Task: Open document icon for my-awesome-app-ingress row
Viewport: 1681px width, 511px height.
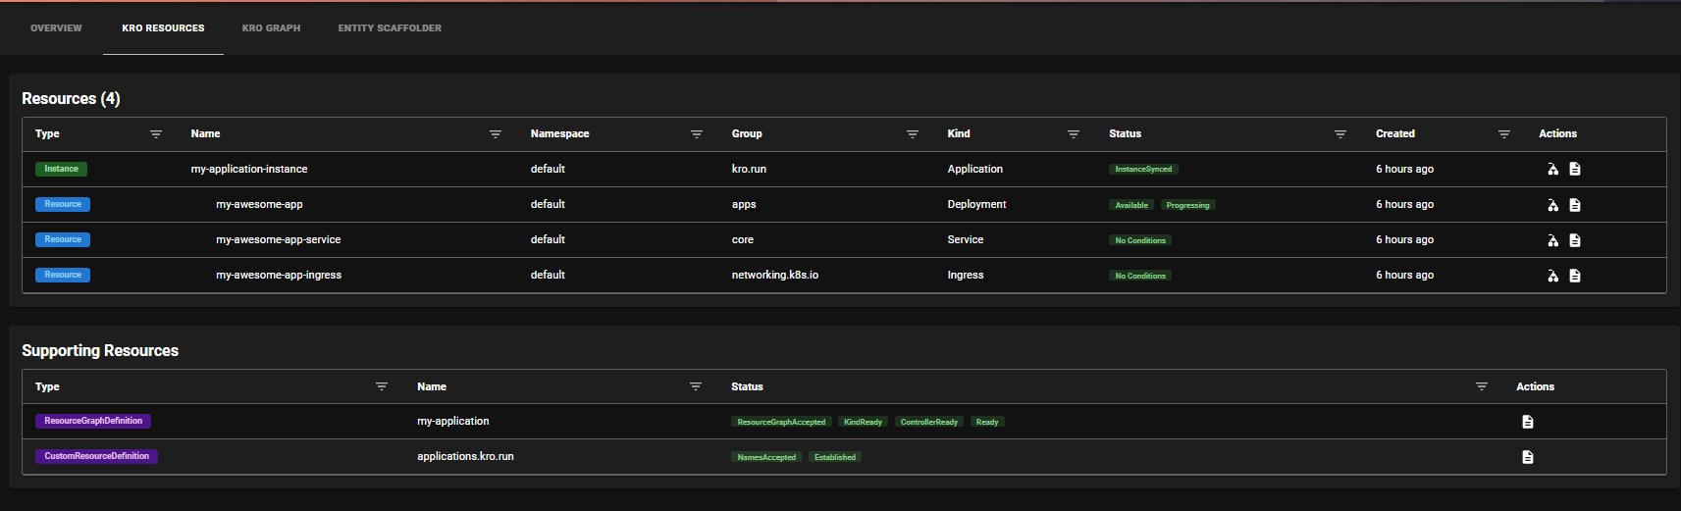Action: pyautogui.click(x=1574, y=276)
